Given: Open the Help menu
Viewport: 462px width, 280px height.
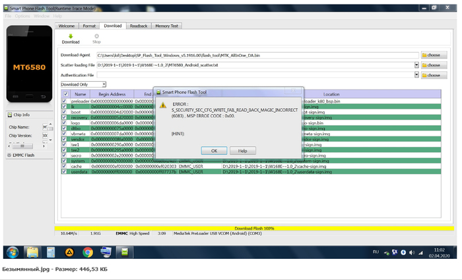Looking at the screenshot, I should point(57,16).
